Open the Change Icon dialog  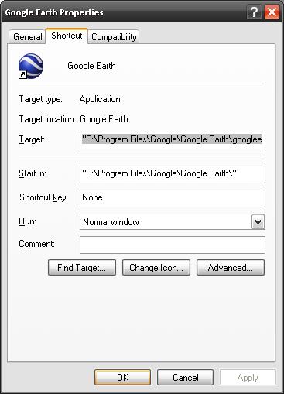pyautogui.click(x=156, y=268)
